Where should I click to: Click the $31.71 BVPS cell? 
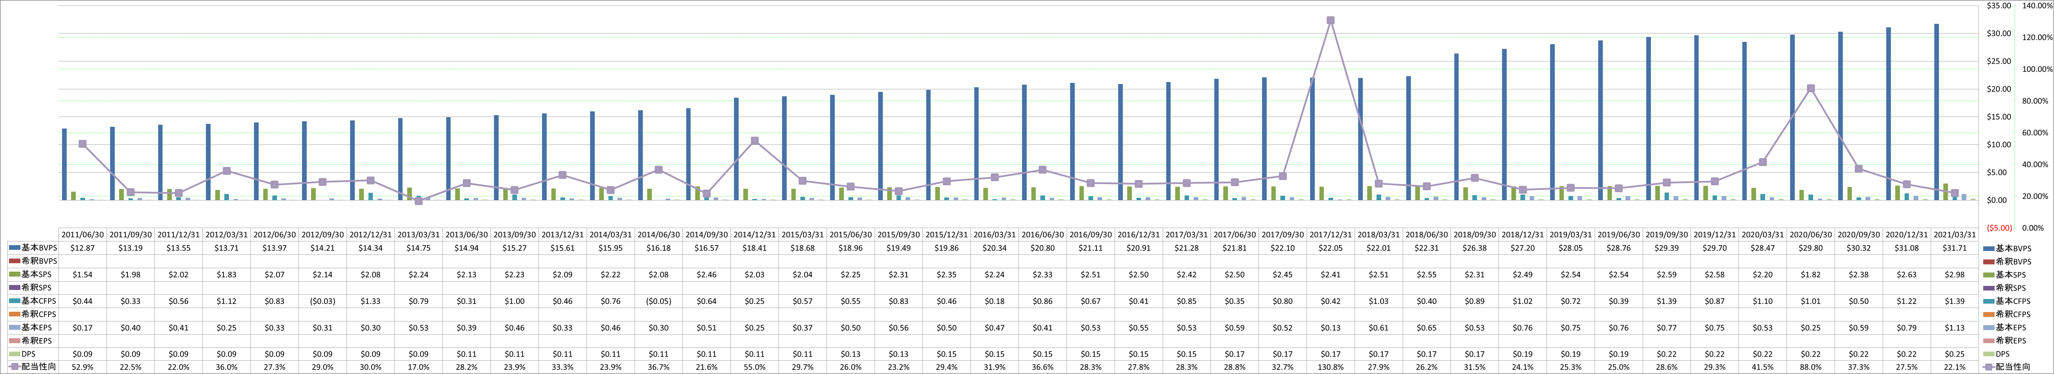pyautogui.click(x=1955, y=248)
